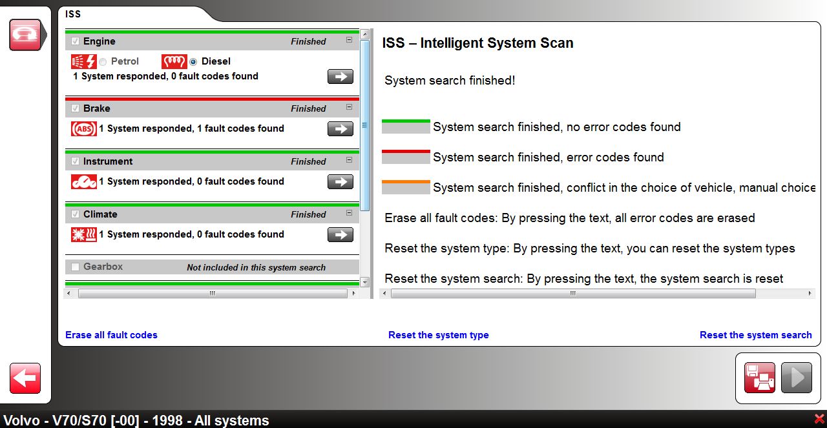
Task: Click Reset the system search link
Action: pyautogui.click(x=756, y=335)
